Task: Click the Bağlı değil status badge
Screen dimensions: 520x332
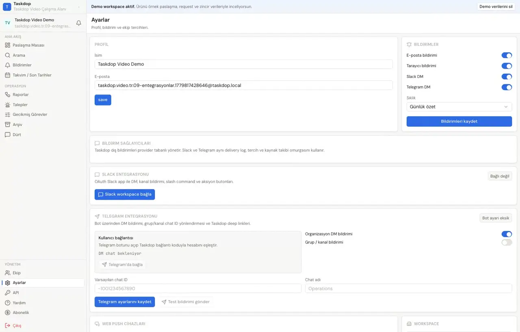Action: [500, 176]
